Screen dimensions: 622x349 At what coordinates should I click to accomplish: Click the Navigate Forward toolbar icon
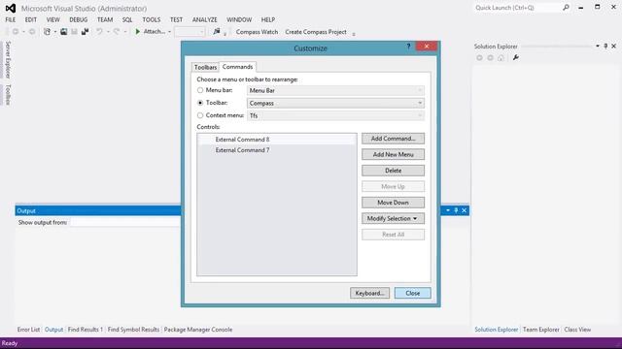click(x=32, y=32)
